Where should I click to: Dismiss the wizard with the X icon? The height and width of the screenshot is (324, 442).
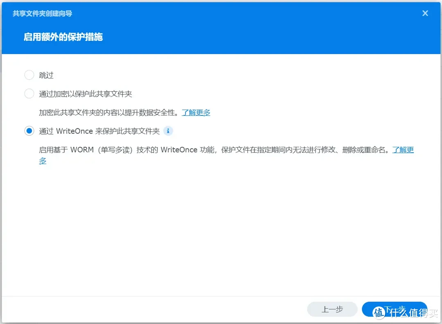point(425,13)
